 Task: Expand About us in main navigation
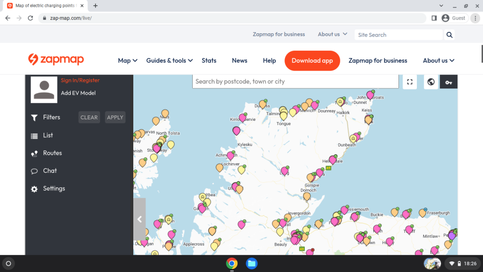[439, 61]
